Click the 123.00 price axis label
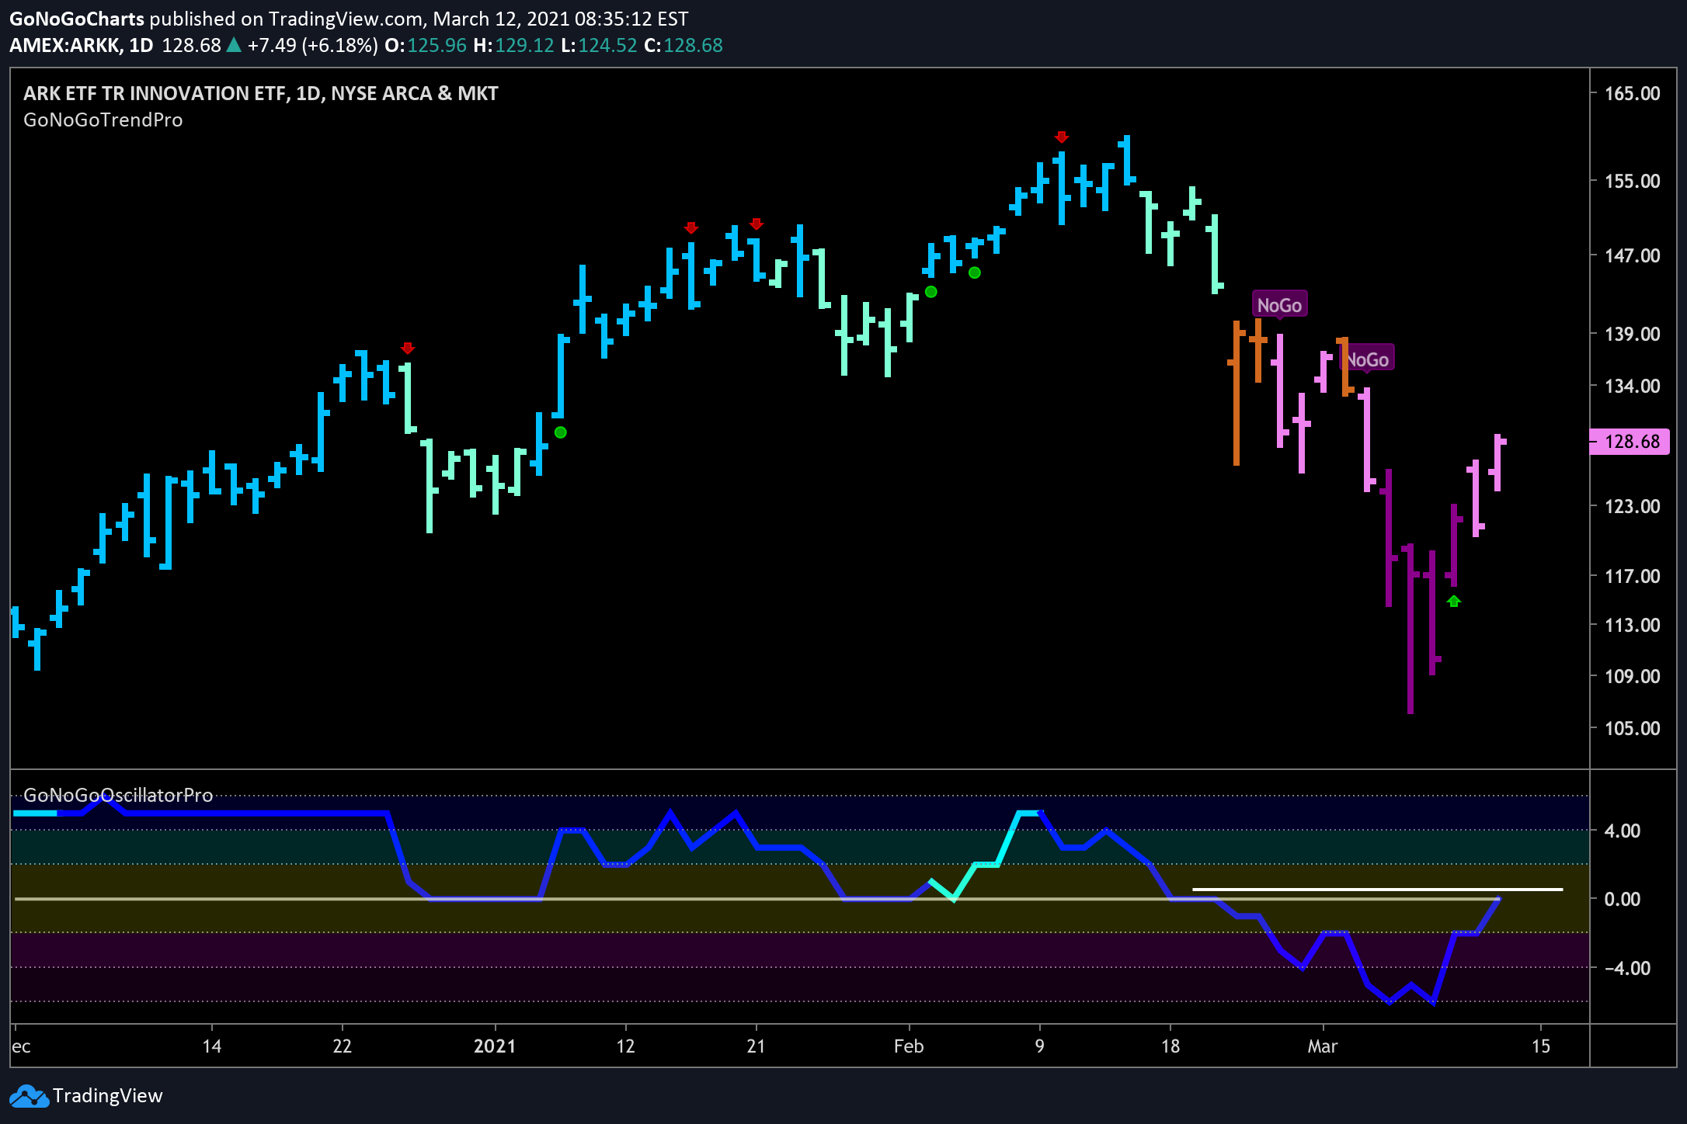The height and width of the screenshot is (1124, 1687). point(1633,506)
